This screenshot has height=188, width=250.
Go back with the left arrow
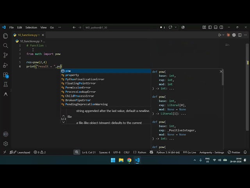click(x=74, y=27)
